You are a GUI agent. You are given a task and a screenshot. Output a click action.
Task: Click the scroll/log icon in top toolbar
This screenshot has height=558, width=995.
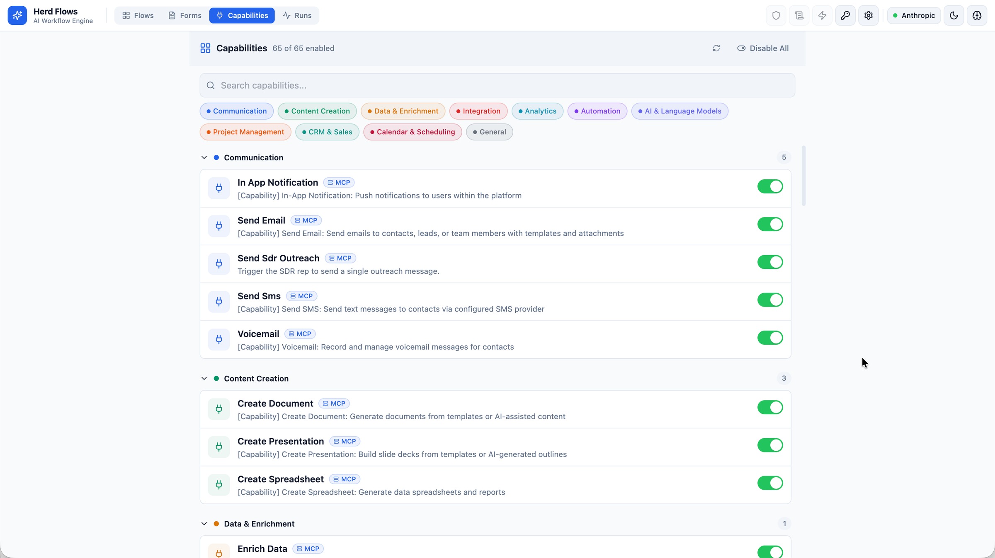coord(799,15)
